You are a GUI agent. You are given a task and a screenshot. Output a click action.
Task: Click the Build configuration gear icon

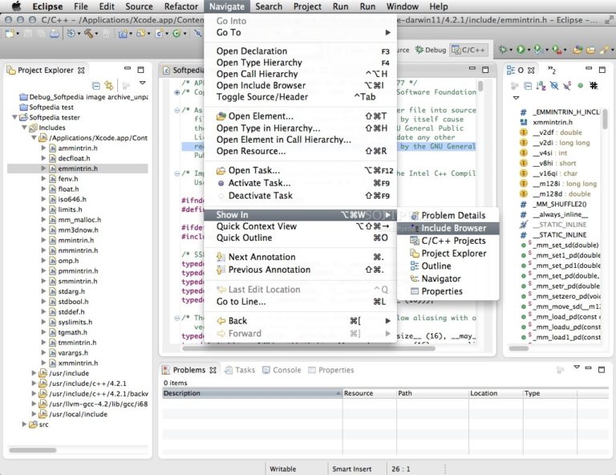(71, 34)
